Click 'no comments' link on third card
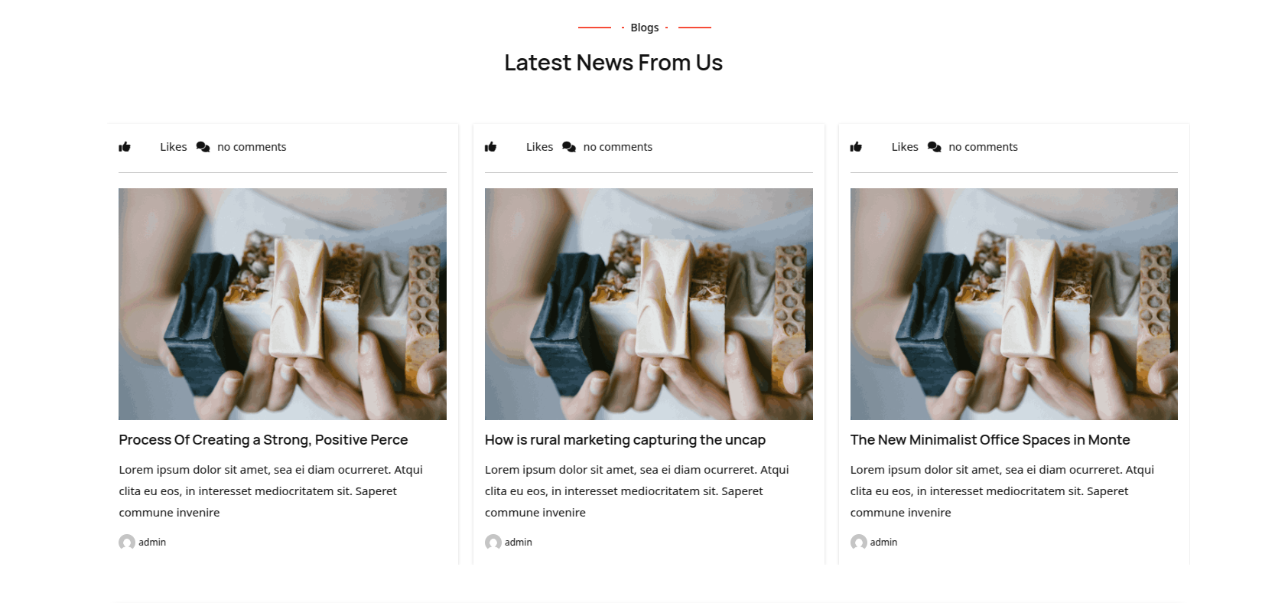 pos(983,147)
